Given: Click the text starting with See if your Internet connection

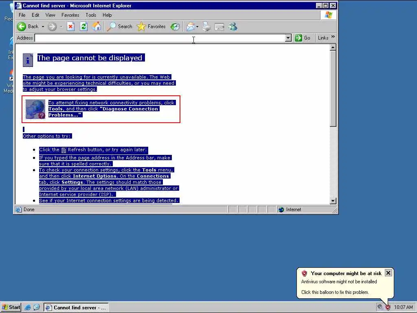Looking at the screenshot, I should tap(108, 201).
